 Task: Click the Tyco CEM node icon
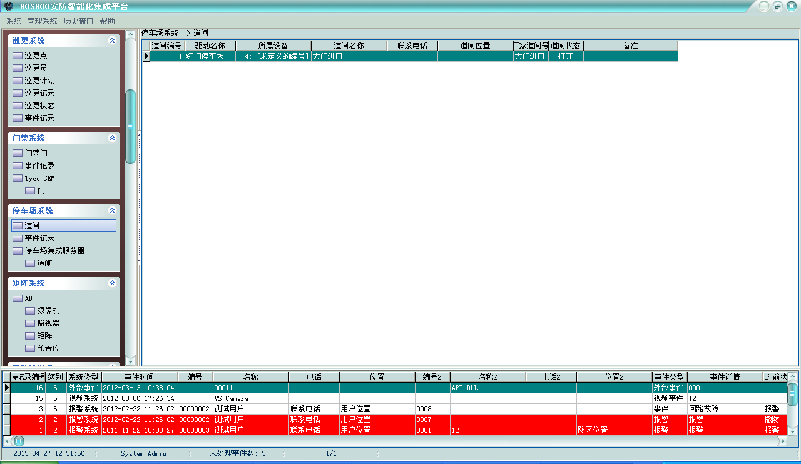17,178
